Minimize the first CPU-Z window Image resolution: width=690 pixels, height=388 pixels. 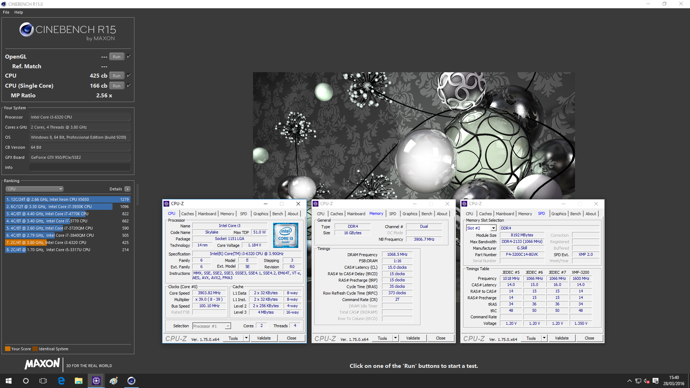(x=265, y=204)
